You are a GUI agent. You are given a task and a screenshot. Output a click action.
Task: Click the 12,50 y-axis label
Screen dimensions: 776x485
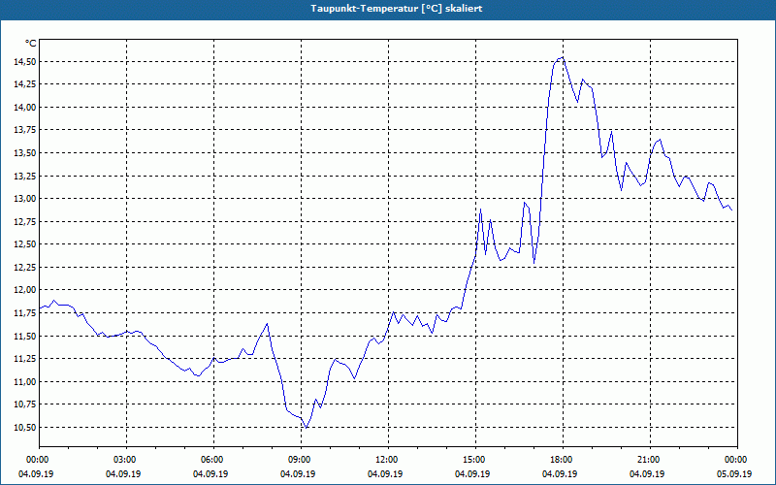pos(23,244)
